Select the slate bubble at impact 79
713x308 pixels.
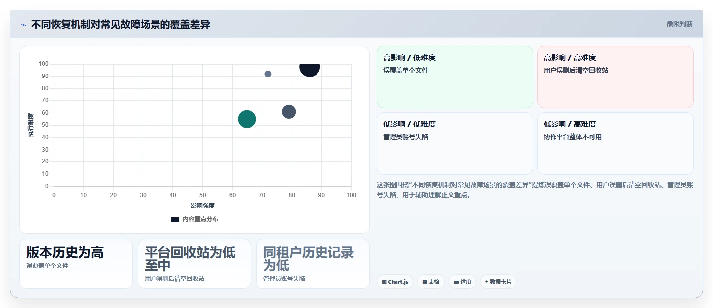289,112
